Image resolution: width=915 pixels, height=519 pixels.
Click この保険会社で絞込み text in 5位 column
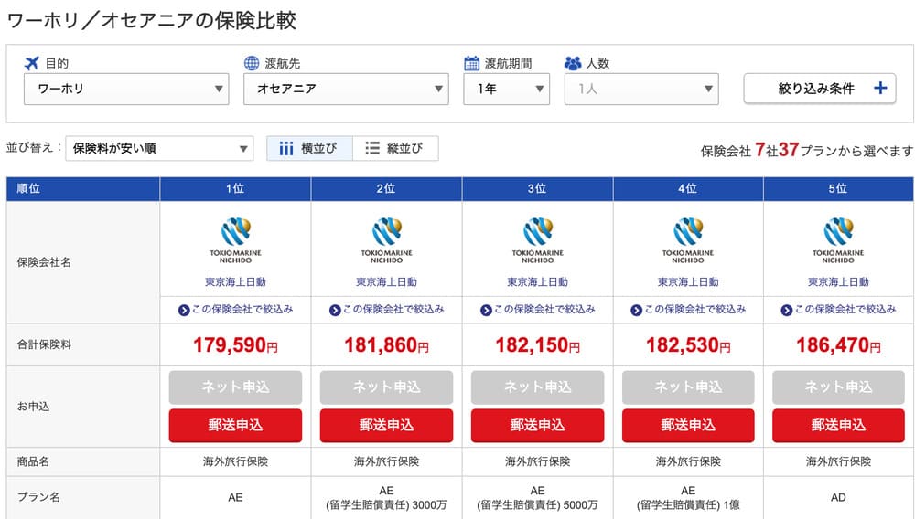[845, 310]
